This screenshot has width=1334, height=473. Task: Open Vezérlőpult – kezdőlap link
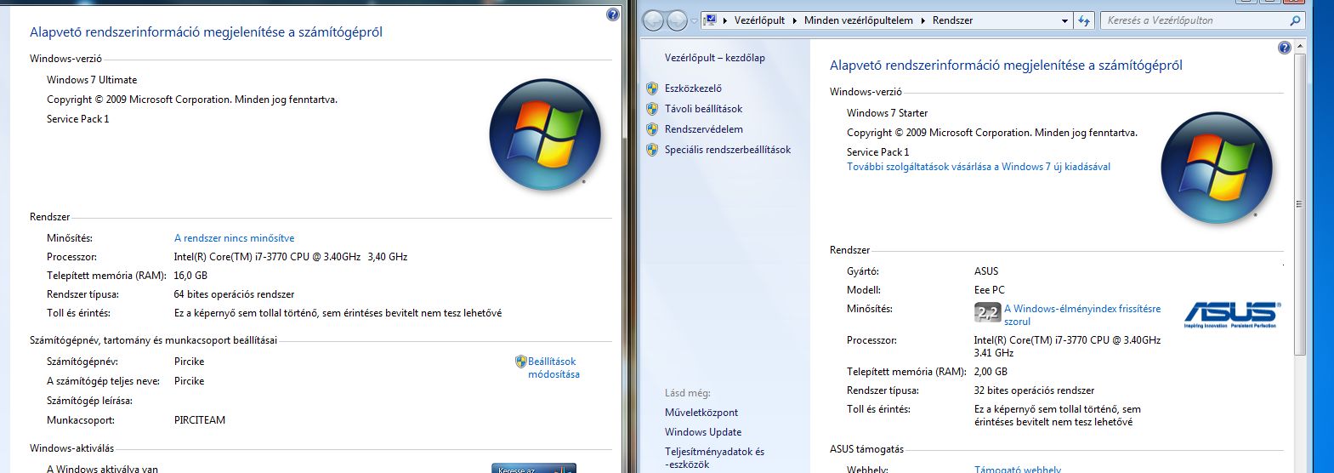(x=715, y=58)
